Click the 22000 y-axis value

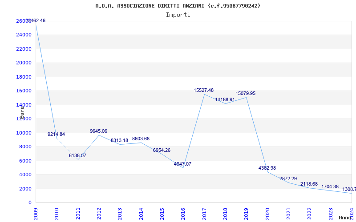click(x=24, y=49)
